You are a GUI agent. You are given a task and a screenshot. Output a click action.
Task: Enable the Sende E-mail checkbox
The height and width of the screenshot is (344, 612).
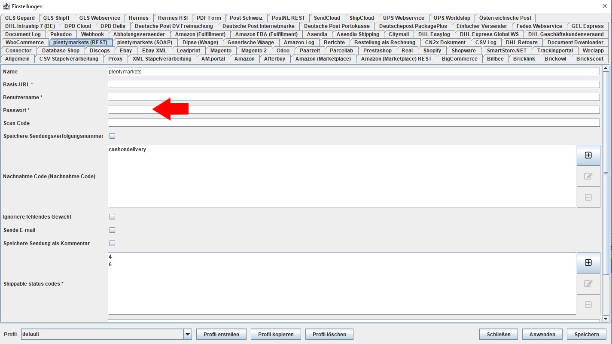click(113, 230)
